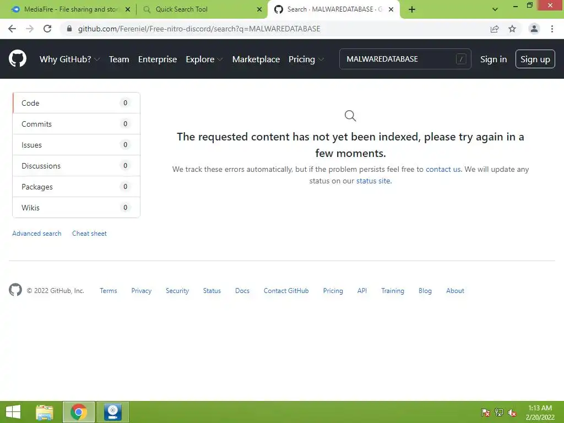Screen dimensions: 564x423
Task: Select the Commits results filter
Action: tap(76, 124)
